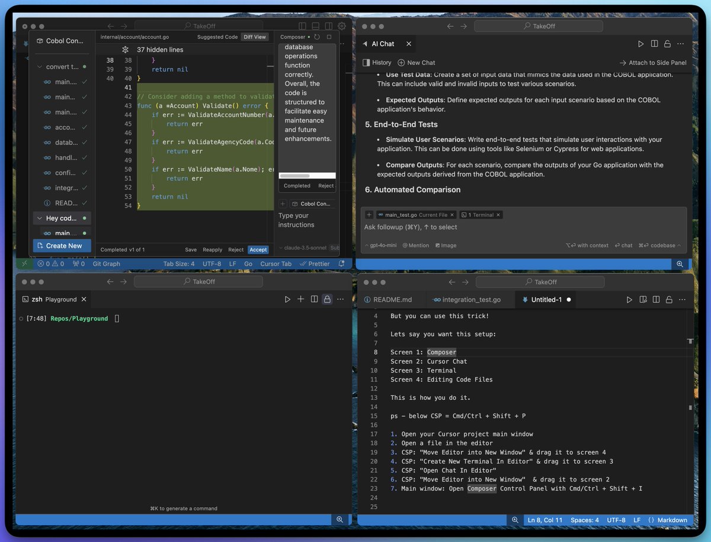Open more actions ellipsis in AI Chat window
The image size is (711, 542).
coord(681,44)
